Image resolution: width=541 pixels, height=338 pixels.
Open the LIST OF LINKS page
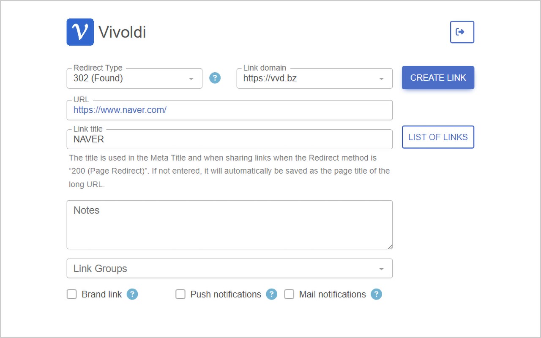click(438, 137)
